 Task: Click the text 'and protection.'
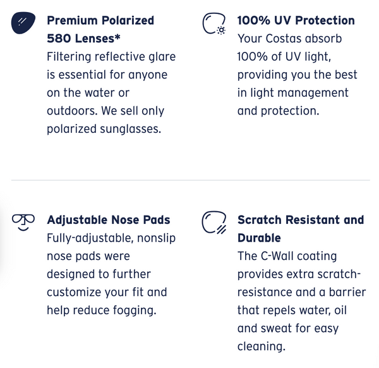pyautogui.click(x=278, y=111)
